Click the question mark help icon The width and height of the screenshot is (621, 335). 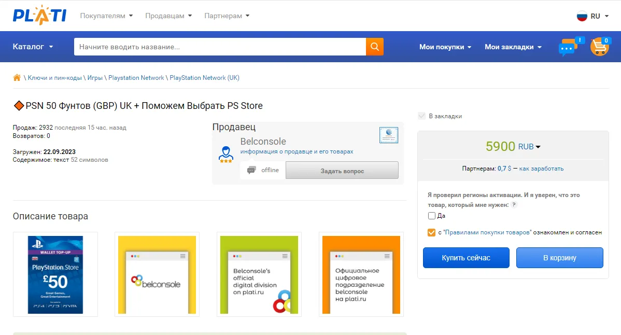pos(514,205)
